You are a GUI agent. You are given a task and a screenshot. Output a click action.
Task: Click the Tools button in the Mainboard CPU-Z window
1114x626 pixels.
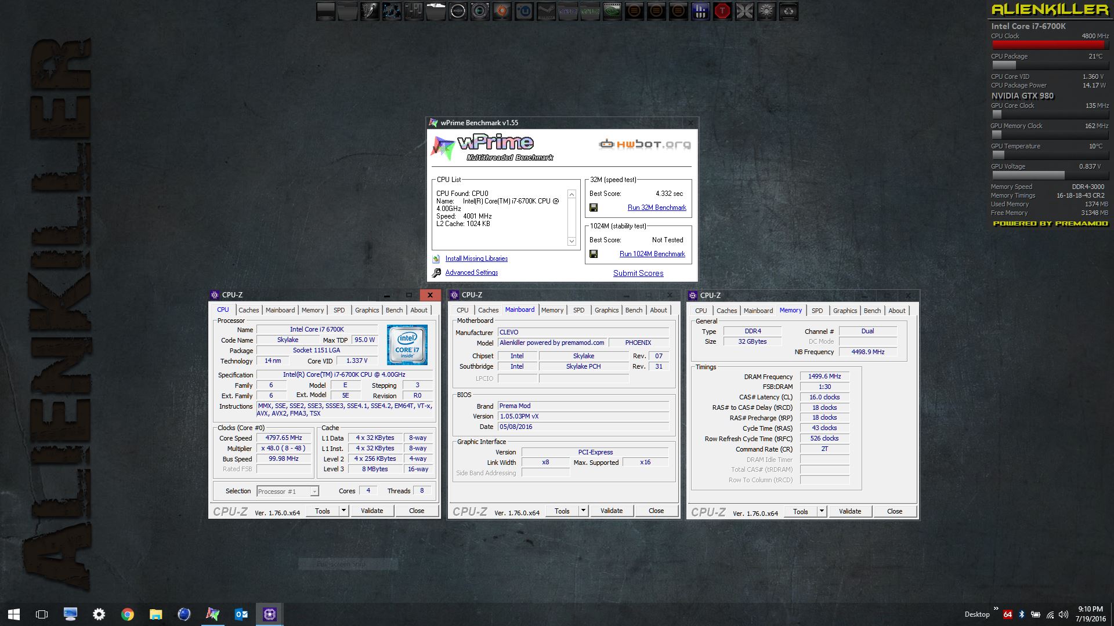point(562,511)
